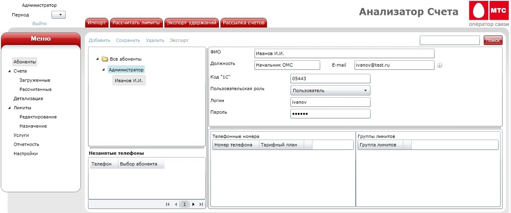Open the Рассылка счетов tab
The height and width of the screenshot is (213, 511).
point(244,23)
